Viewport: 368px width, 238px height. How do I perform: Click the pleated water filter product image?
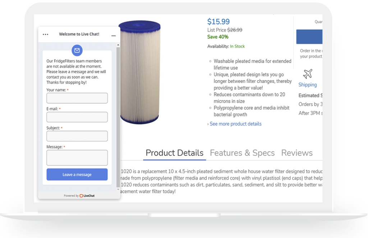(140, 72)
